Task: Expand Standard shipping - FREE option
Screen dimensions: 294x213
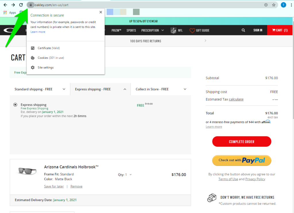Action: (40, 89)
